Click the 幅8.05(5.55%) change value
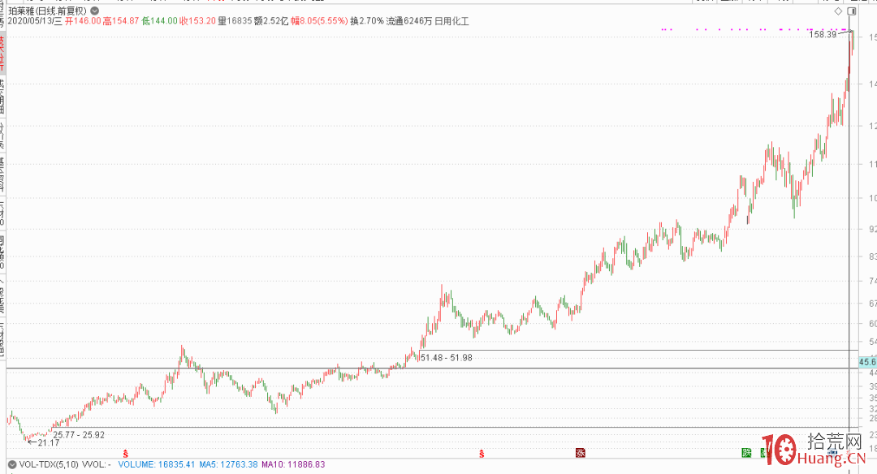 tap(319, 21)
